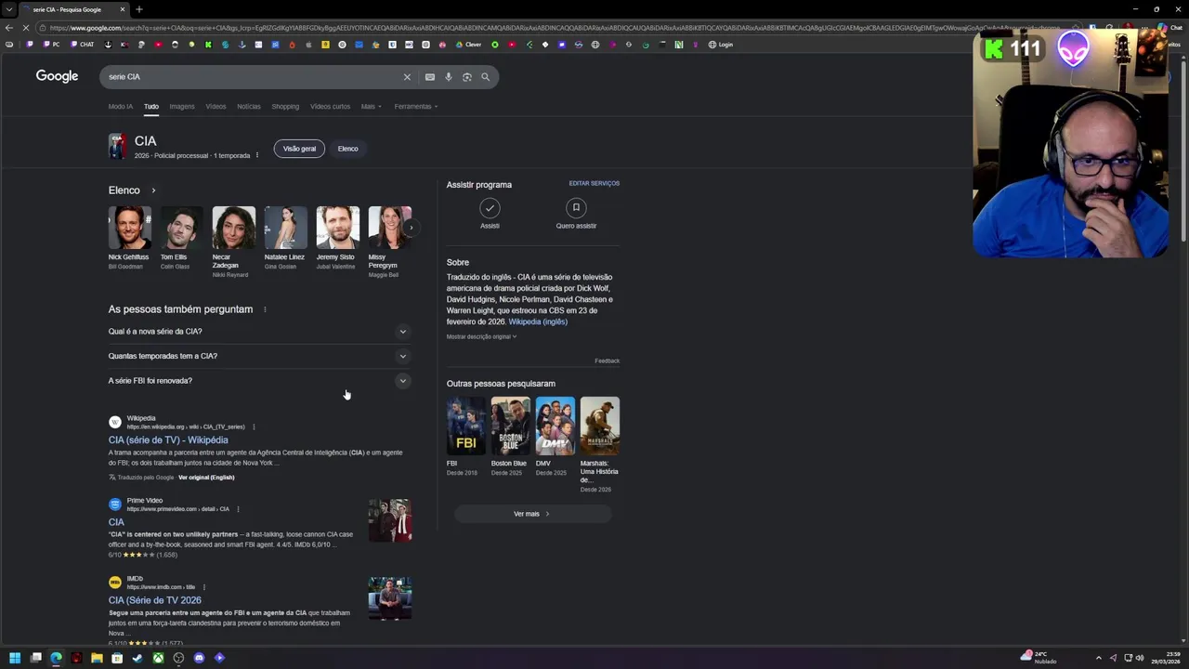This screenshot has height=669, width=1189.
Task: Open Natalee Linez cast photo
Action: pyautogui.click(x=285, y=228)
